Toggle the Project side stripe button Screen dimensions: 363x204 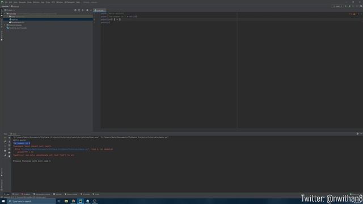coord(2,12)
